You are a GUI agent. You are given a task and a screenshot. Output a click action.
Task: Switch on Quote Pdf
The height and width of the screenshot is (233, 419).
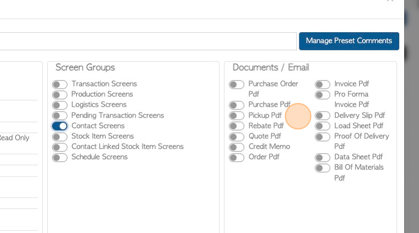pos(236,137)
